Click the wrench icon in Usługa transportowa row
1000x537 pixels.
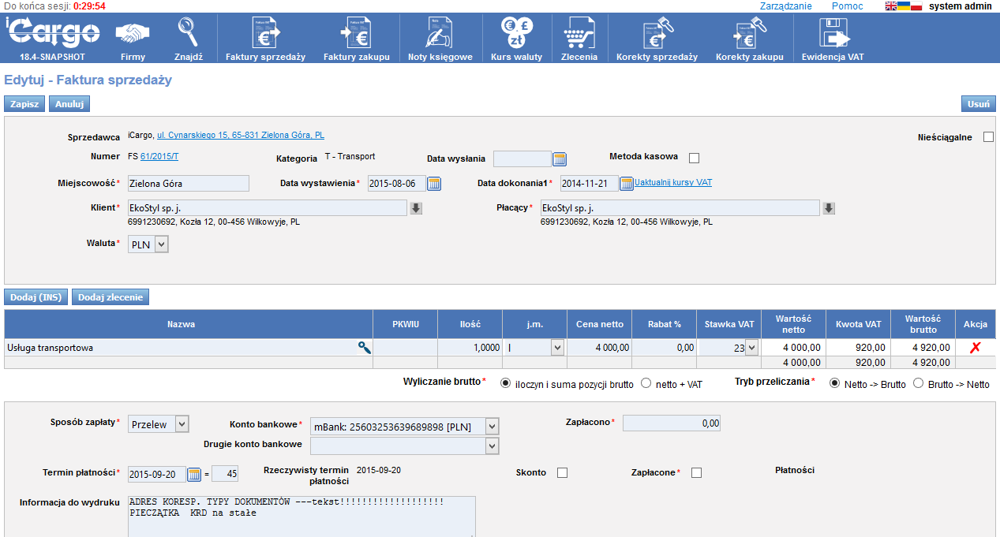click(364, 347)
